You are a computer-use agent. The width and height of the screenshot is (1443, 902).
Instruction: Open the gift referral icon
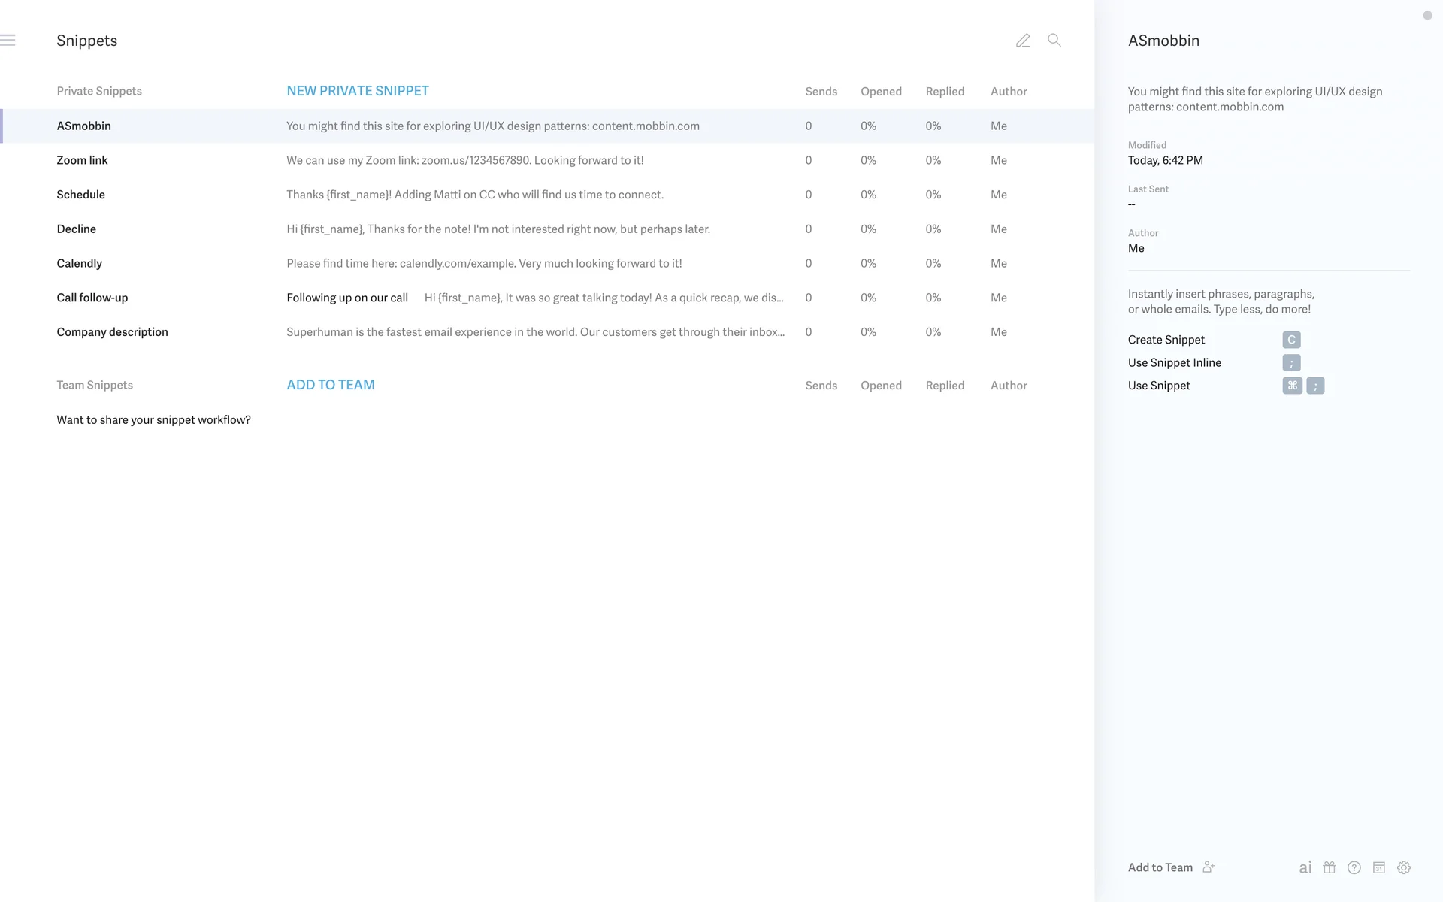[1330, 867]
